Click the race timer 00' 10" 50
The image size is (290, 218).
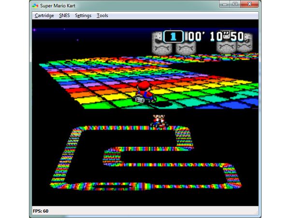(x=216, y=36)
